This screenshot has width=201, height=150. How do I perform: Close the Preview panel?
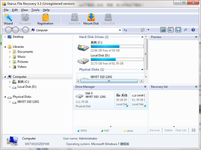[196, 37]
